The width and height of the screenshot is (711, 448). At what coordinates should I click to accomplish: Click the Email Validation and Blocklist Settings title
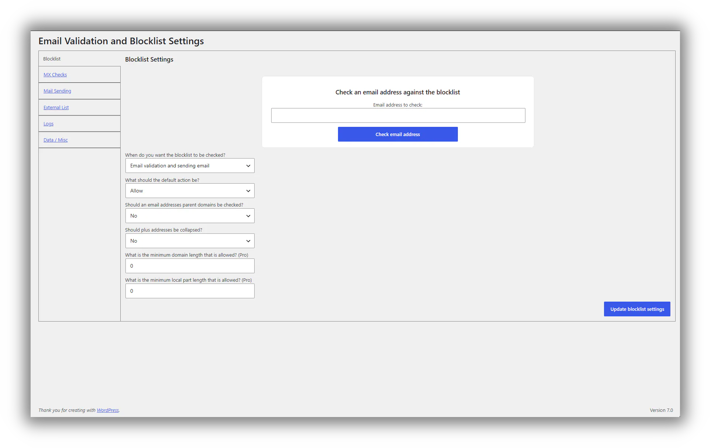click(121, 41)
